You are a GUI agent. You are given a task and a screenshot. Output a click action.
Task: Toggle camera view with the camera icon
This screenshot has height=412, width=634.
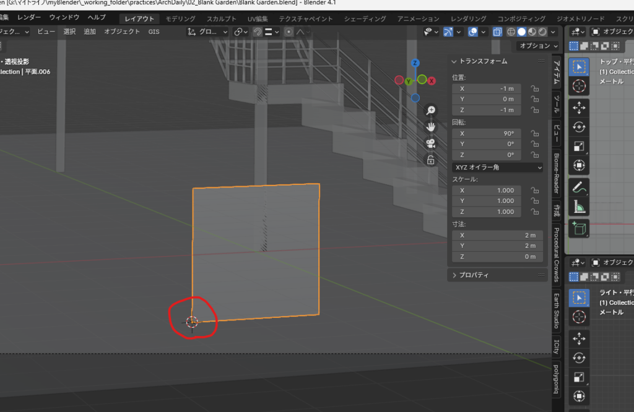coord(431,144)
